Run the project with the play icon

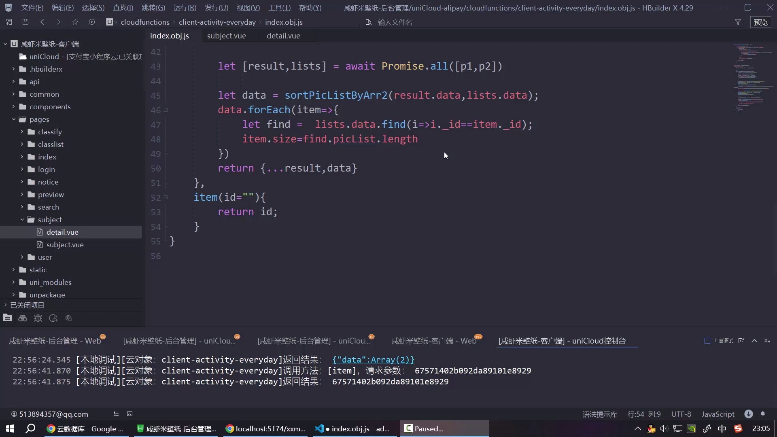point(92,22)
